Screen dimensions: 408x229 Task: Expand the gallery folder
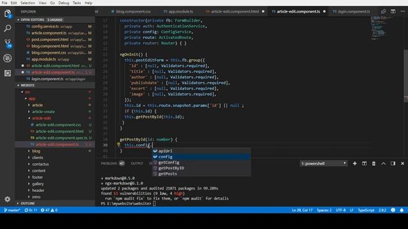click(55, 184)
